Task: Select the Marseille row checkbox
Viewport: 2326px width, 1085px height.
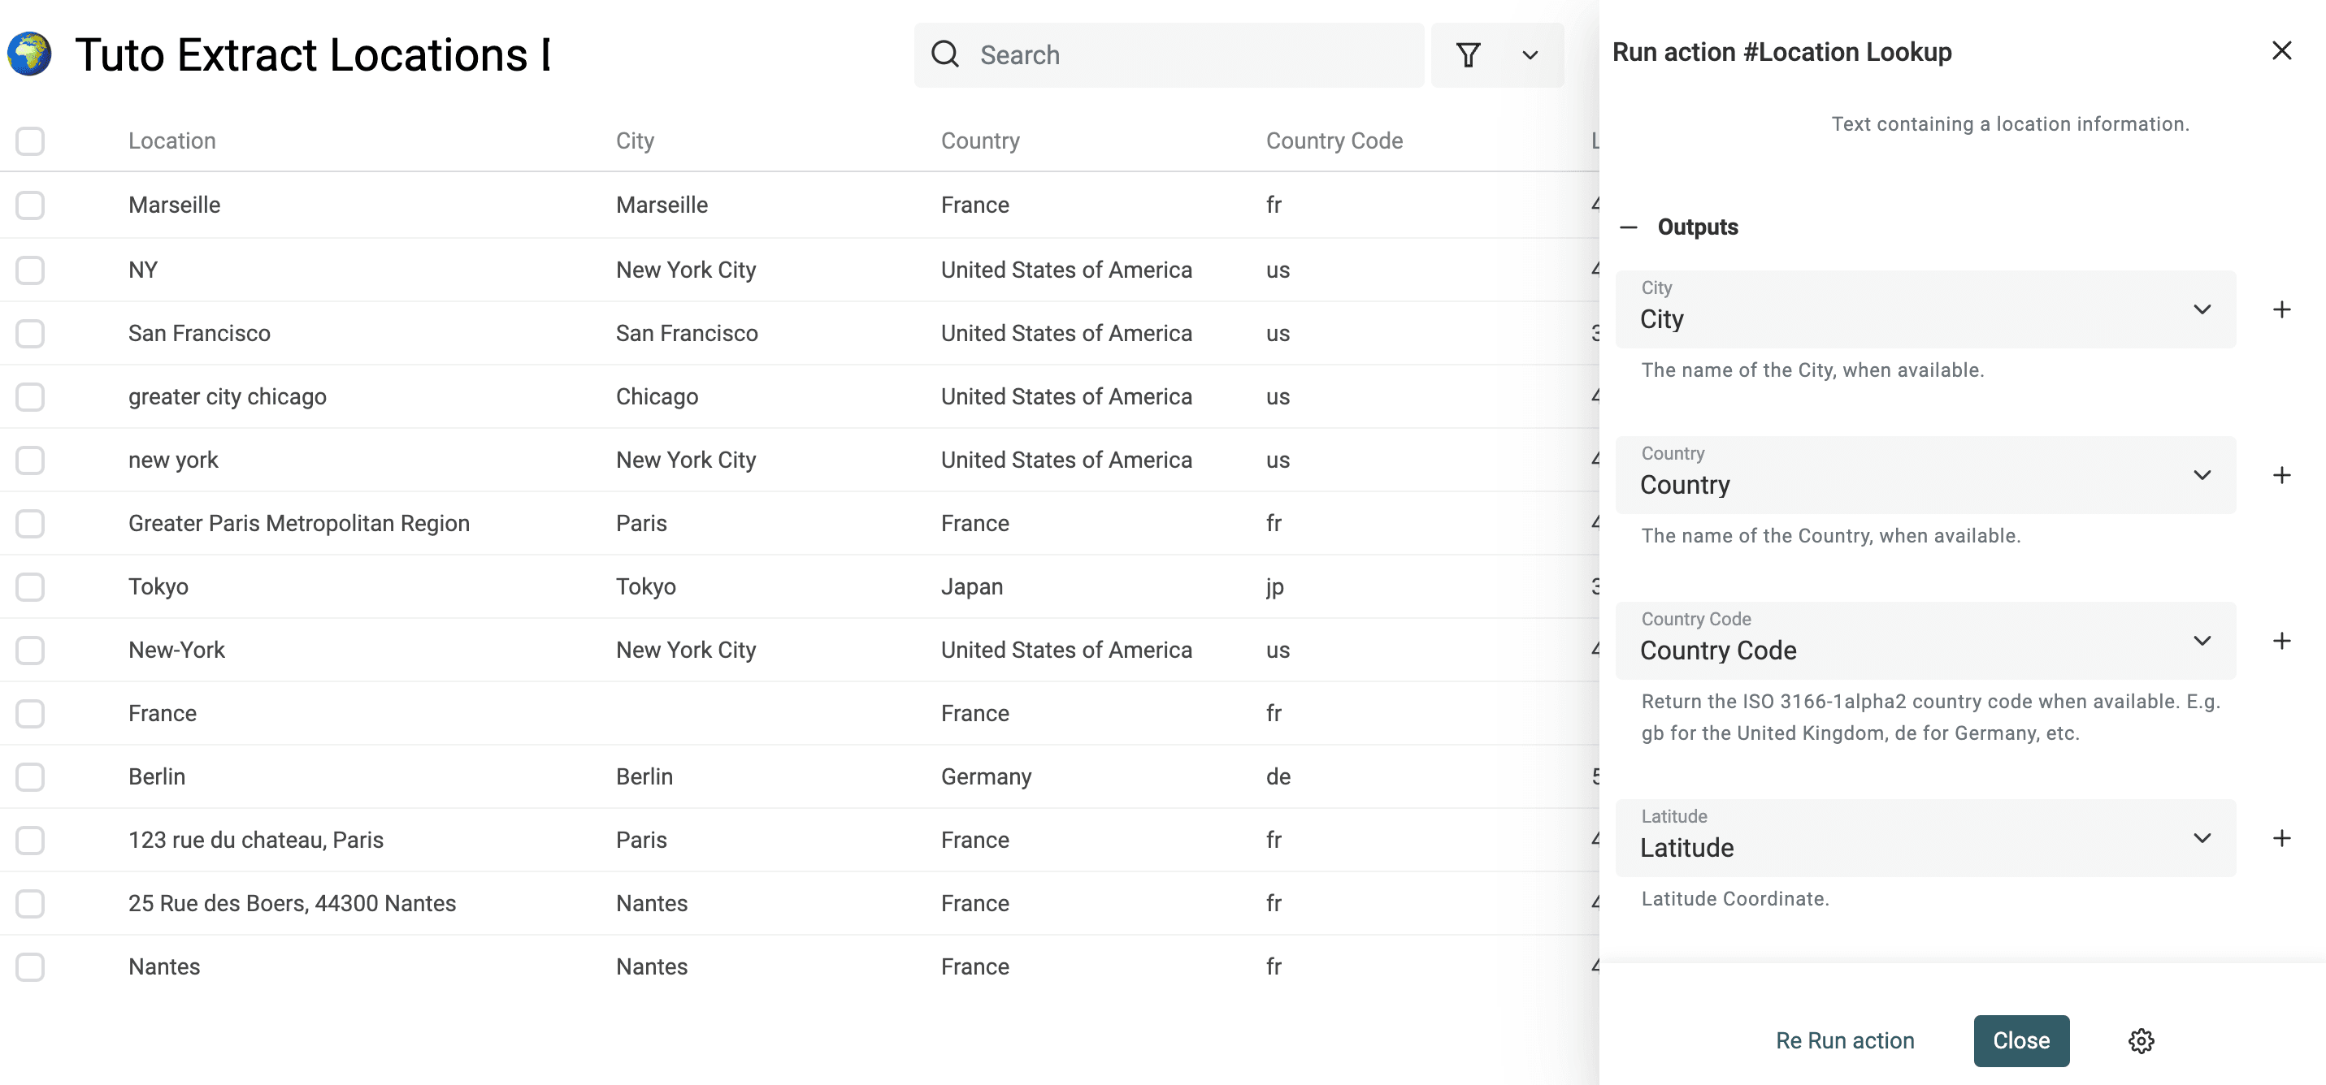Action: 30,205
